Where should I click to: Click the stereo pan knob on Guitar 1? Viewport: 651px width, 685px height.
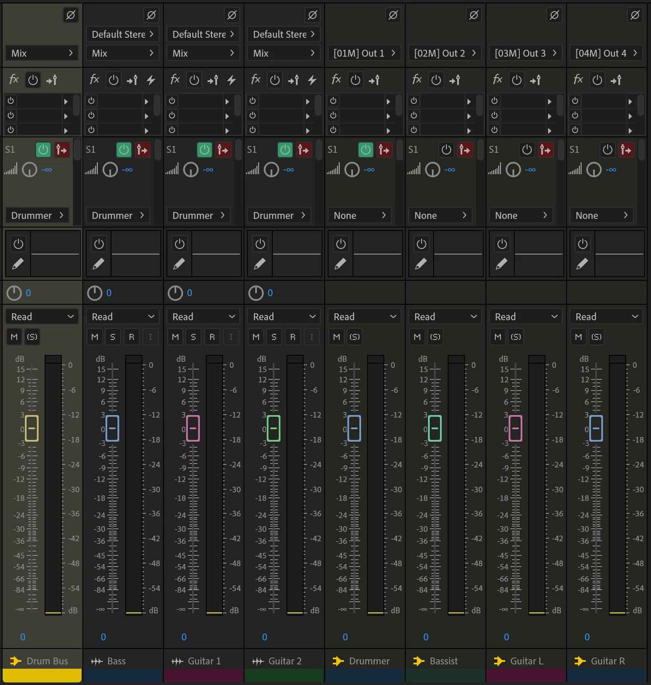tap(175, 293)
